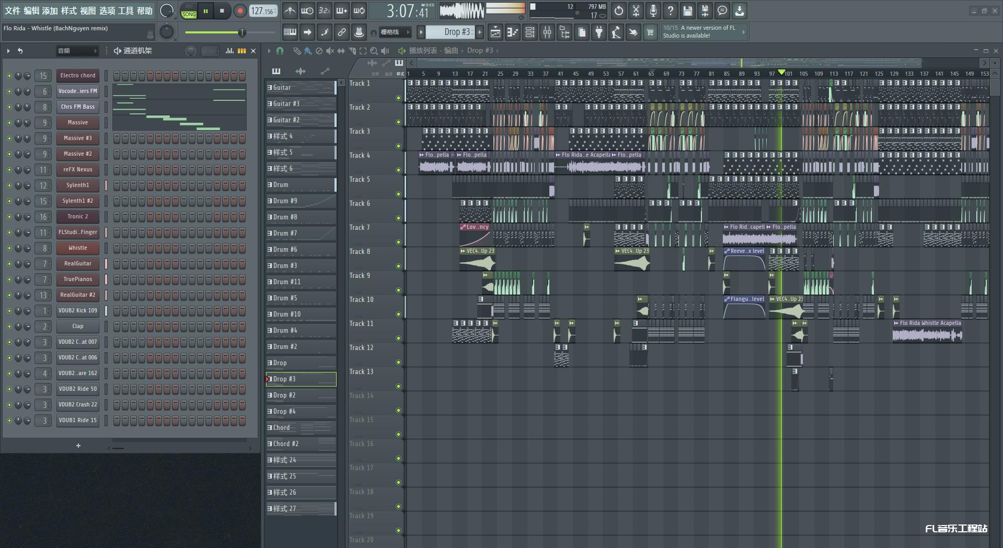Toggle first step of Sylenth1 channel

(x=117, y=185)
